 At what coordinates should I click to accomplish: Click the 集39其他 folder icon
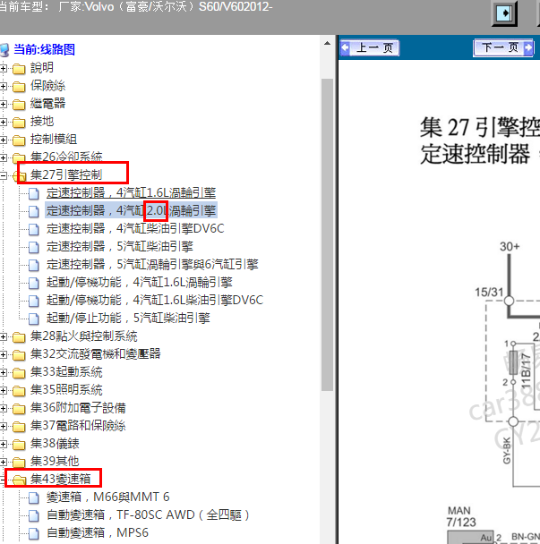pyautogui.click(x=19, y=462)
